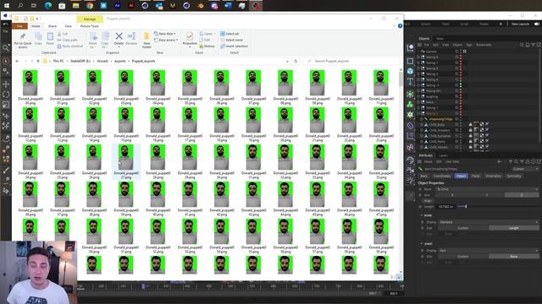
Task: Click Select all in ribbon
Action: click(x=230, y=34)
